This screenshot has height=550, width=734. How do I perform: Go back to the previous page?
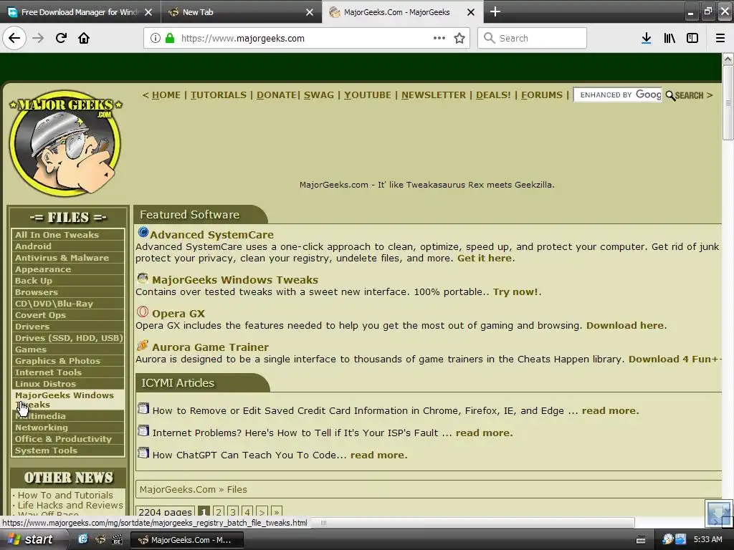[x=14, y=38]
